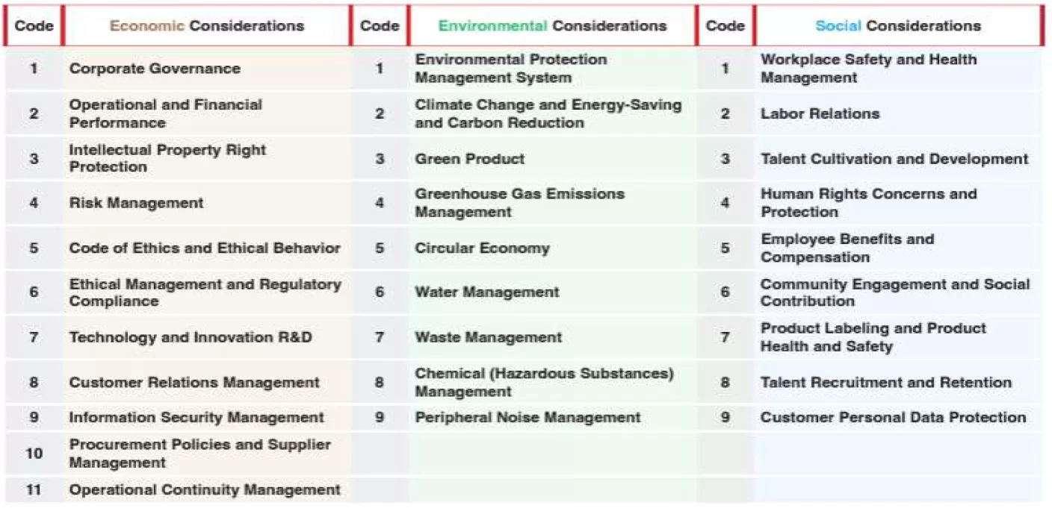Select the Corporate Governance cell

(x=155, y=69)
